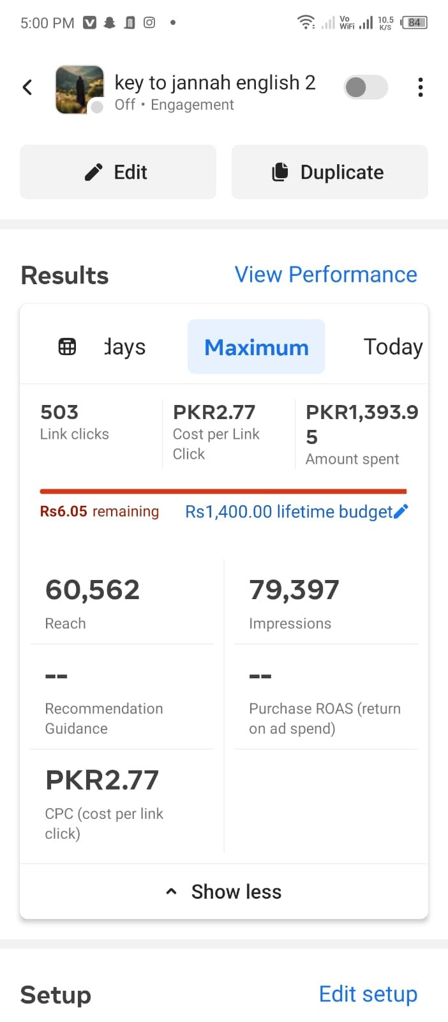Tap the back arrow icon
Screen dimensions: 448x1022
[27, 88]
